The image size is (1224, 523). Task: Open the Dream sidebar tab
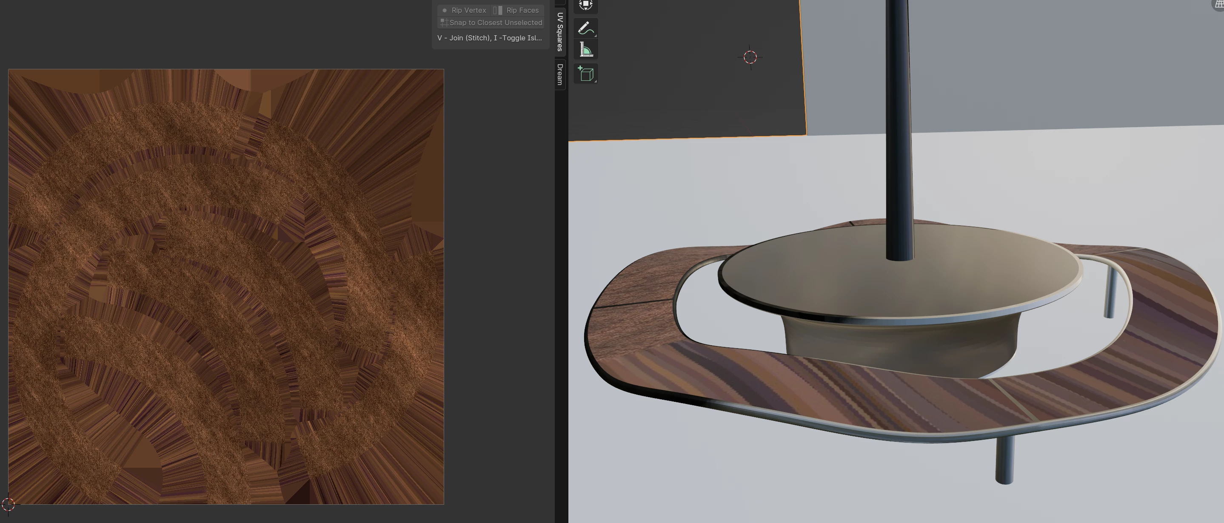tap(560, 74)
